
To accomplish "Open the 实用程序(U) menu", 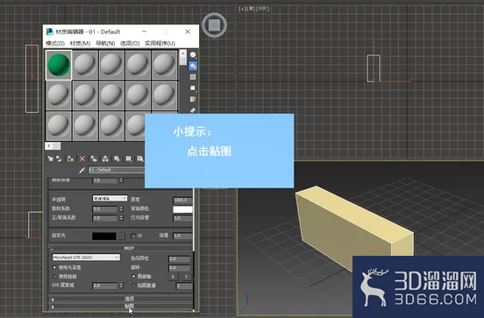I will coord(160,44).
